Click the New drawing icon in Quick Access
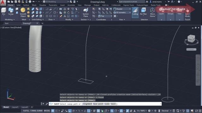The image size is (202, 113). [x=9, y=2]
